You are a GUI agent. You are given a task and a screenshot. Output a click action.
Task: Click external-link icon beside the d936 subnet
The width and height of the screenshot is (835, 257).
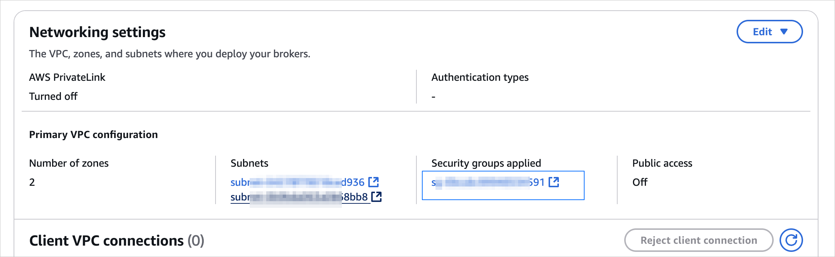(373, 182)
